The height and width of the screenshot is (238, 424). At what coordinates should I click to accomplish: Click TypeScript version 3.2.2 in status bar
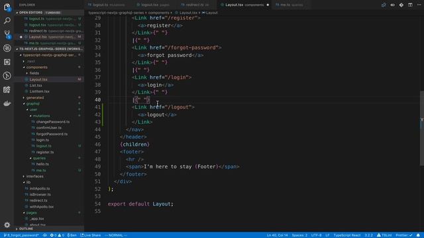point(368,235)
